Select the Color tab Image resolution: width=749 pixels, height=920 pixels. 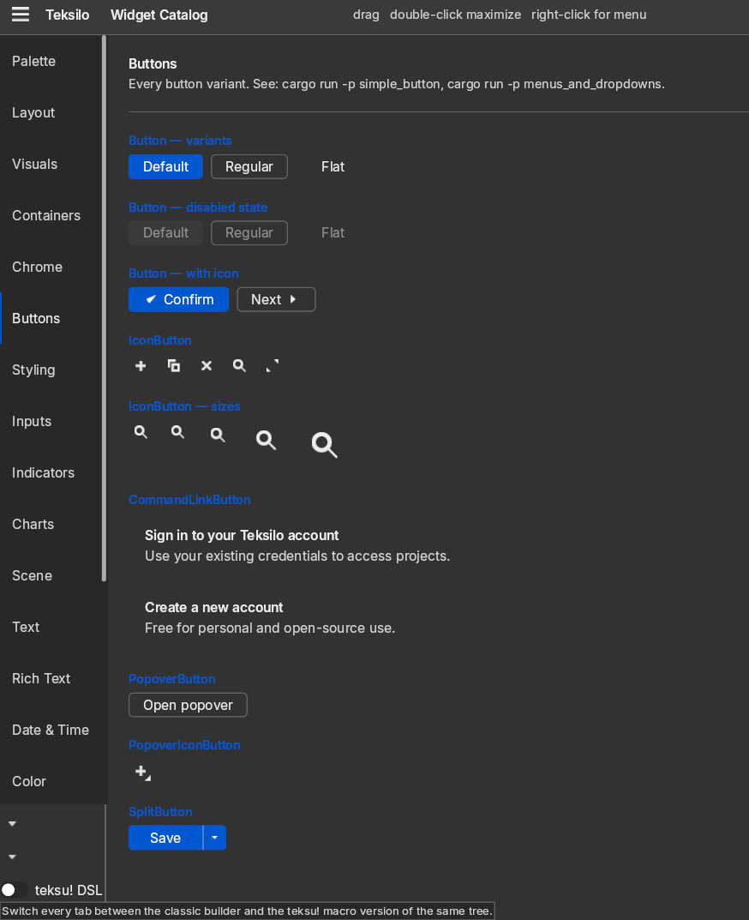(51, 782)
